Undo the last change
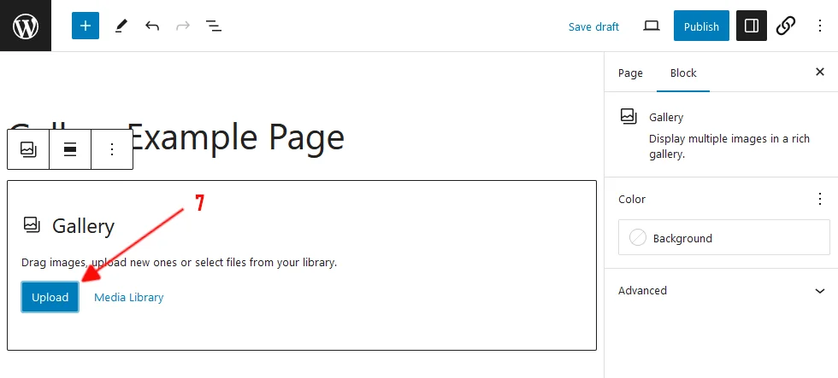The height and width of the screenshot is (378, 838). [x=152, y=26]
